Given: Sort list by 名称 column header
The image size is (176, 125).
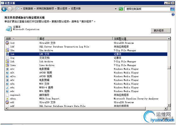Looking at the screenshot, I should 21,39.
